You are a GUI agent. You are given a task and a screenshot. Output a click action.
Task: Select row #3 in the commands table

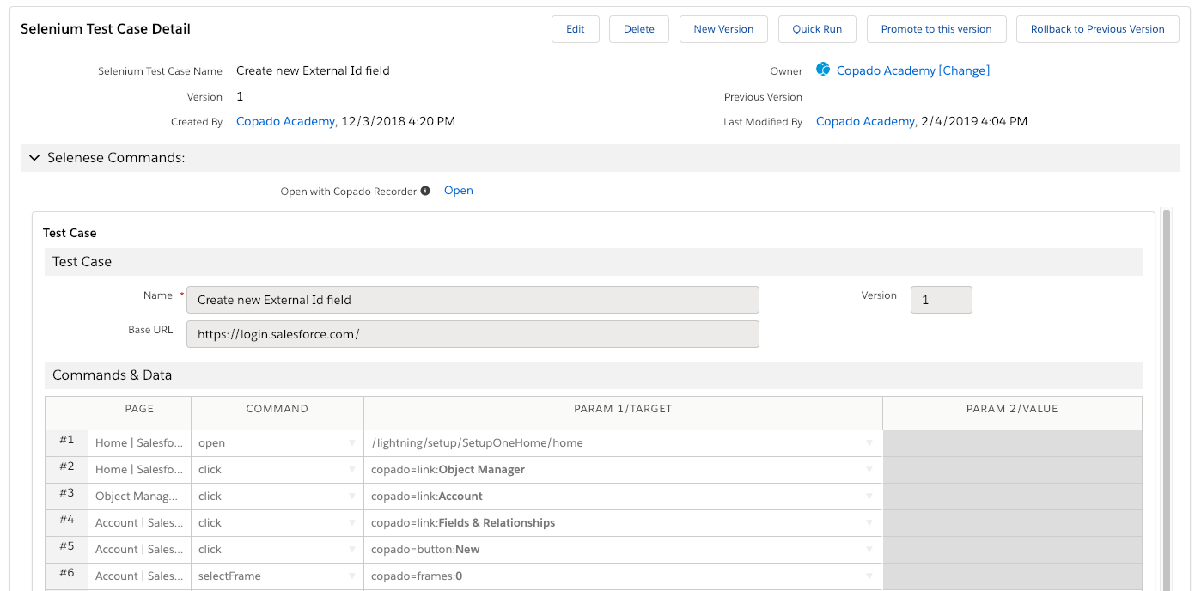click(x=67, y=496)
